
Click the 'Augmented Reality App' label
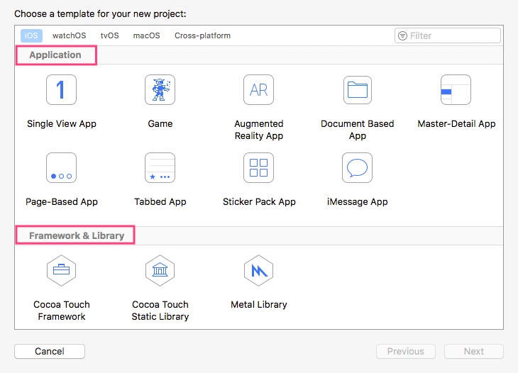259,130
